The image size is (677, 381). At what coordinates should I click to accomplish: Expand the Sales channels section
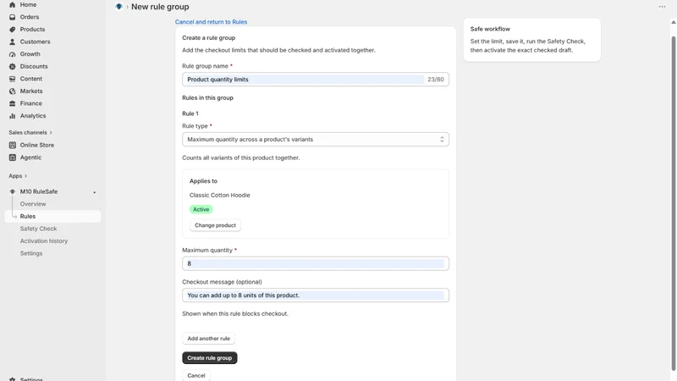coord(30,133)
